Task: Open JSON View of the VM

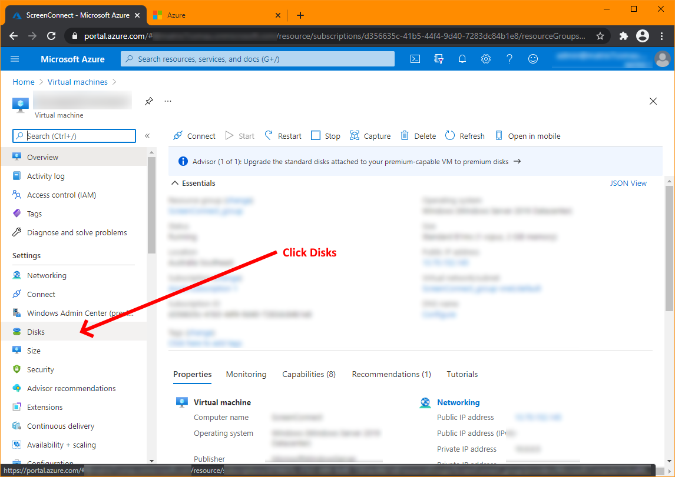Action: pyautogui.click(x=628, y=183)
